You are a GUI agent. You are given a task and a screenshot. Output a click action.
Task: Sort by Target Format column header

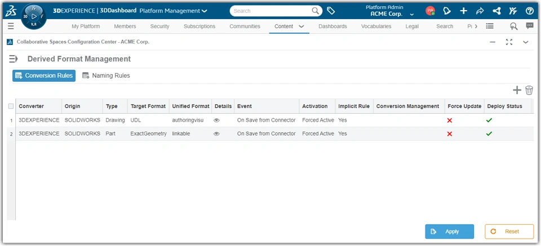148,106
